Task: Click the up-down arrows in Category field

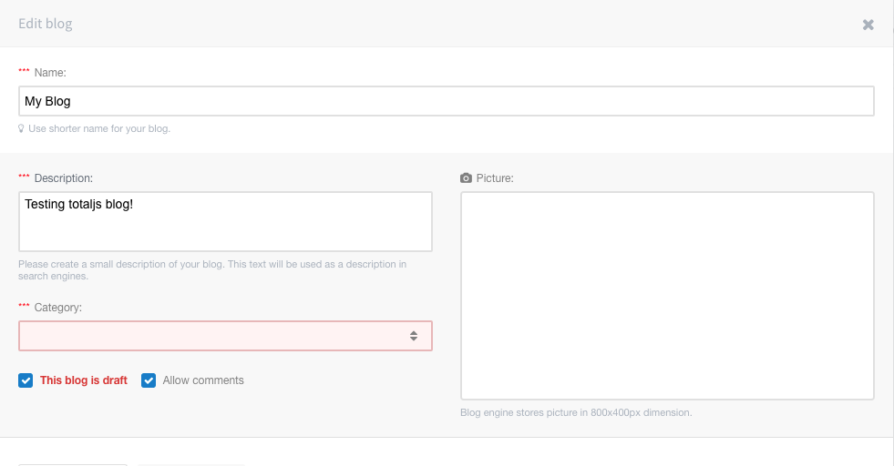Action: click(414, 336)
